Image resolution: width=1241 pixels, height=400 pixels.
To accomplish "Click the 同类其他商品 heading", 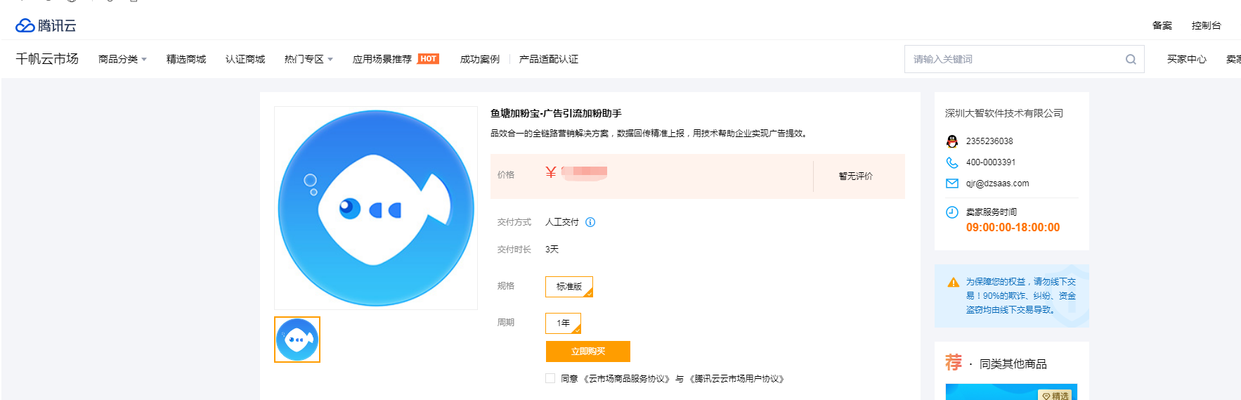I will (x=1013, y=364).
